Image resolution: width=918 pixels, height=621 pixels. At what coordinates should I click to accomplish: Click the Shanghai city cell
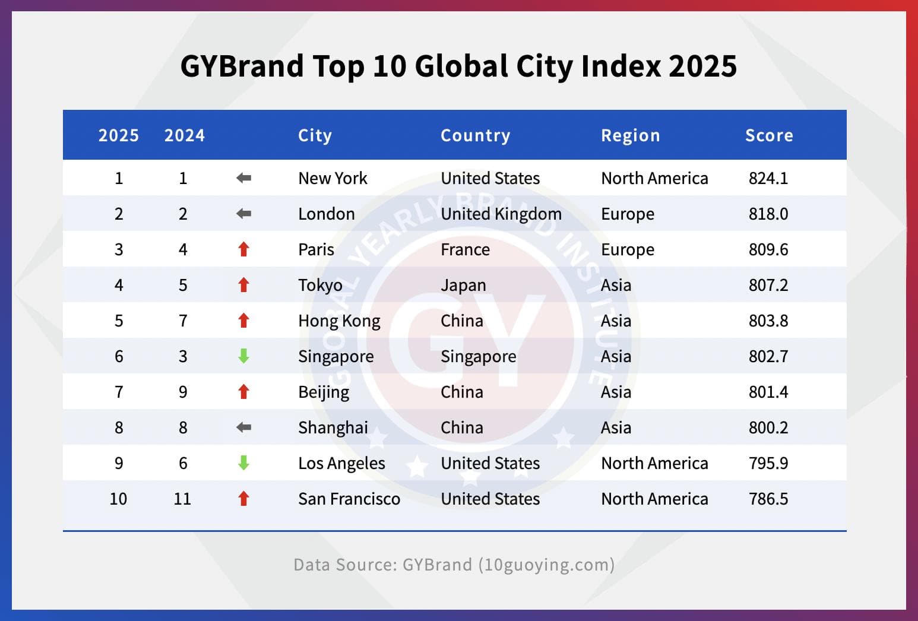[x=333, y=428]
